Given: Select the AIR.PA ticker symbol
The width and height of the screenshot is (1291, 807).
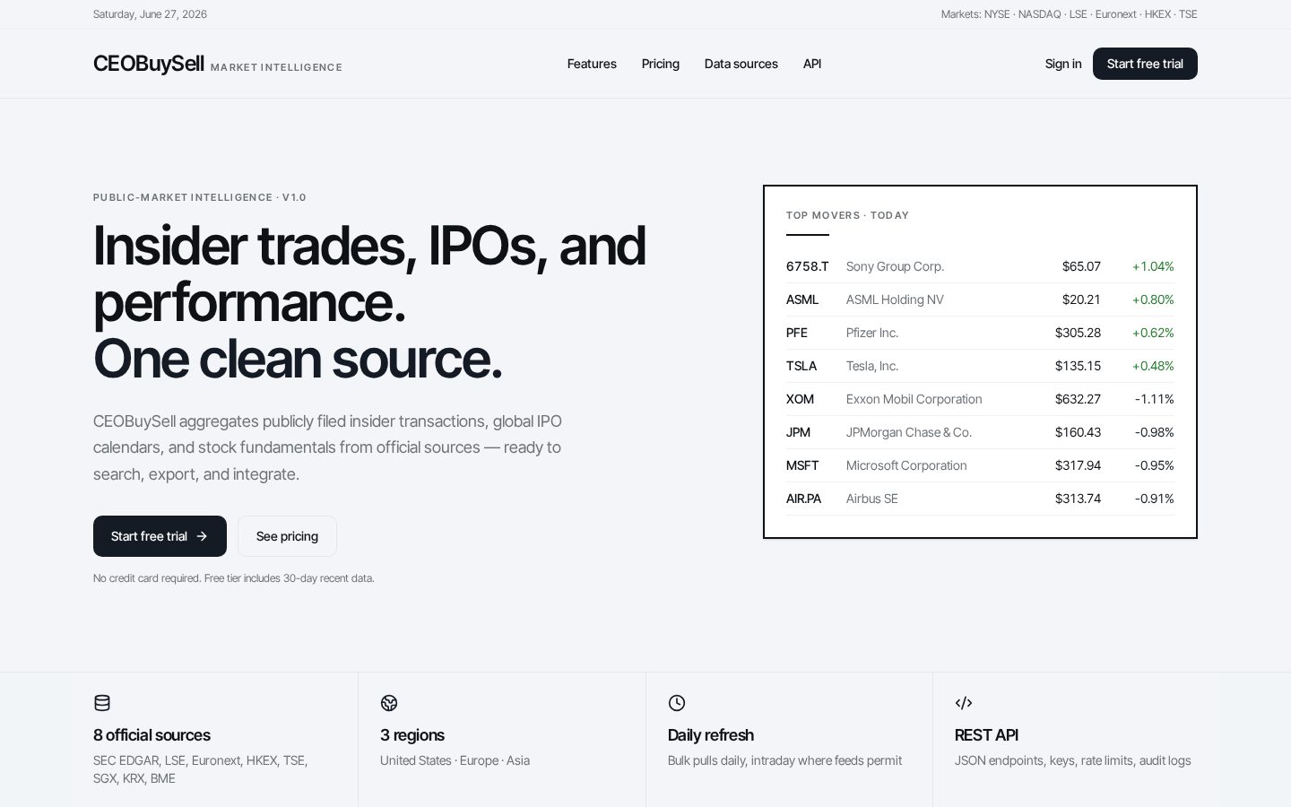Looking at the screenshot, I should tap(803, 499).
